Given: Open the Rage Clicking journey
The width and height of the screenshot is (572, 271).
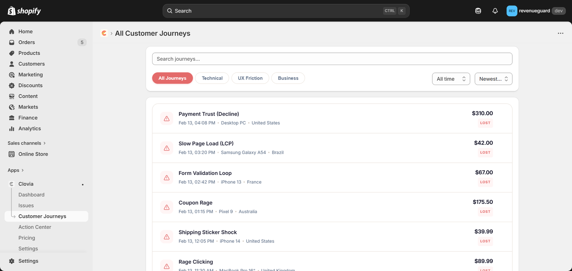Looking at the screenshot, I should [332, 261].
